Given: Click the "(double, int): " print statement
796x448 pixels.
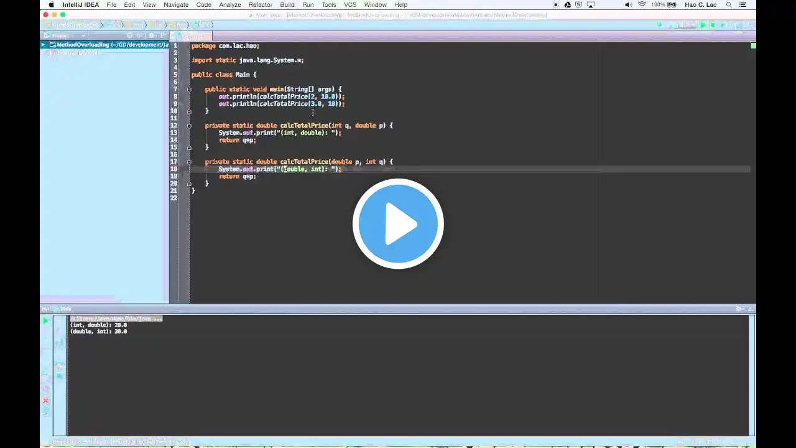Looking at the screenshot, I should 280,169.
